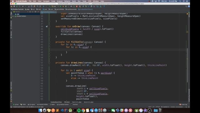Select the SudokuBoardView editor tab
This screenshot has height=113, width=200.
click(48, 12)
